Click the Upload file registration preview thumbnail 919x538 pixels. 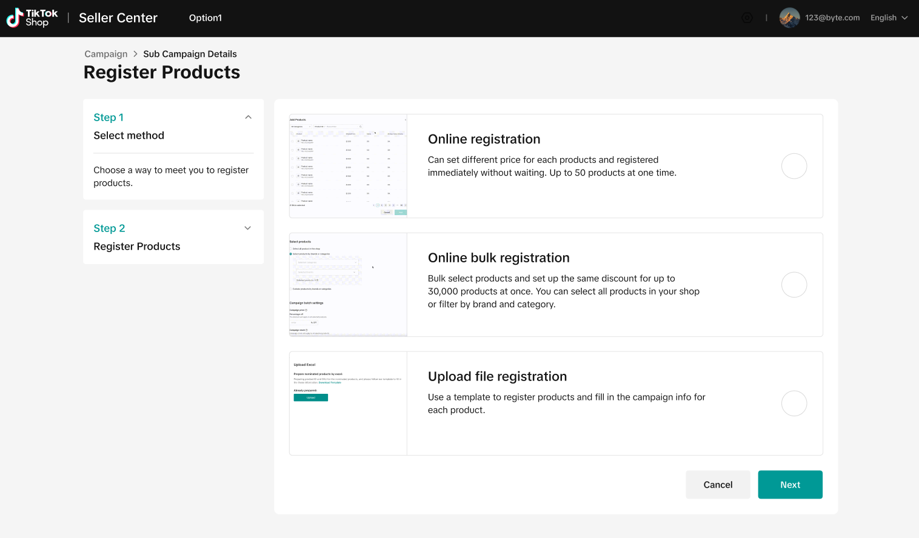click(x=348, y=403)
